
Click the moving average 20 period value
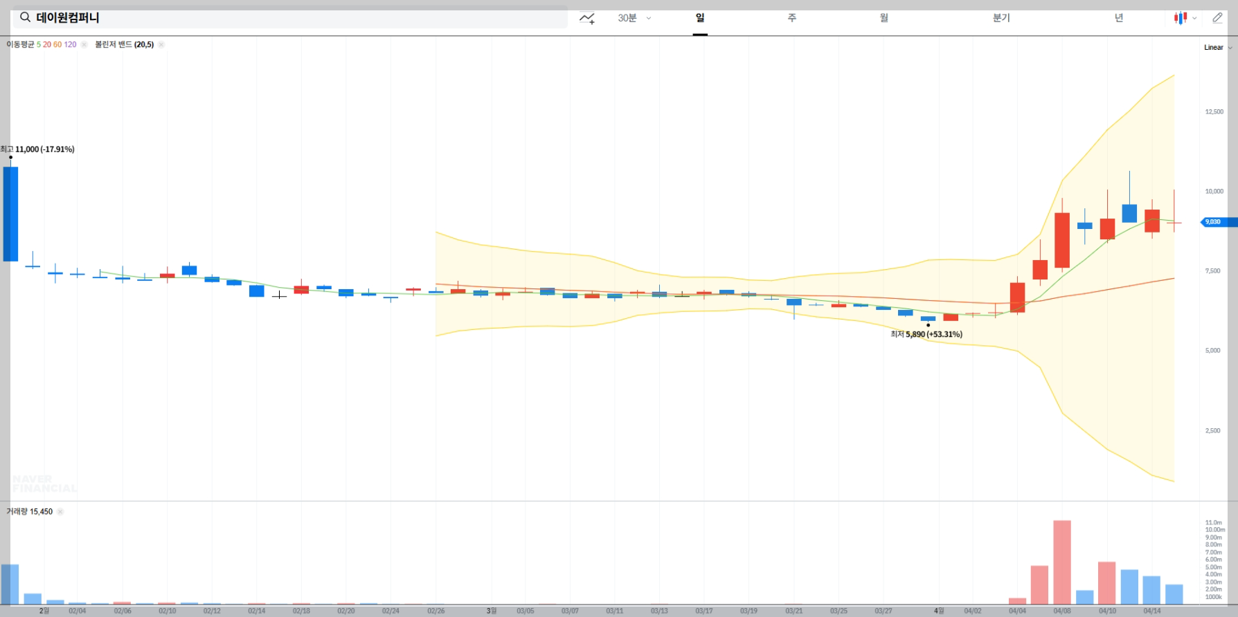pos(47,44)
